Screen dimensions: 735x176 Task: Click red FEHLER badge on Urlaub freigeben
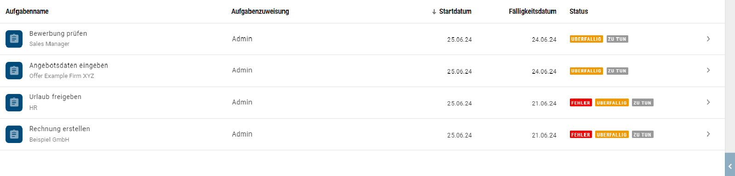coord(581,103)
